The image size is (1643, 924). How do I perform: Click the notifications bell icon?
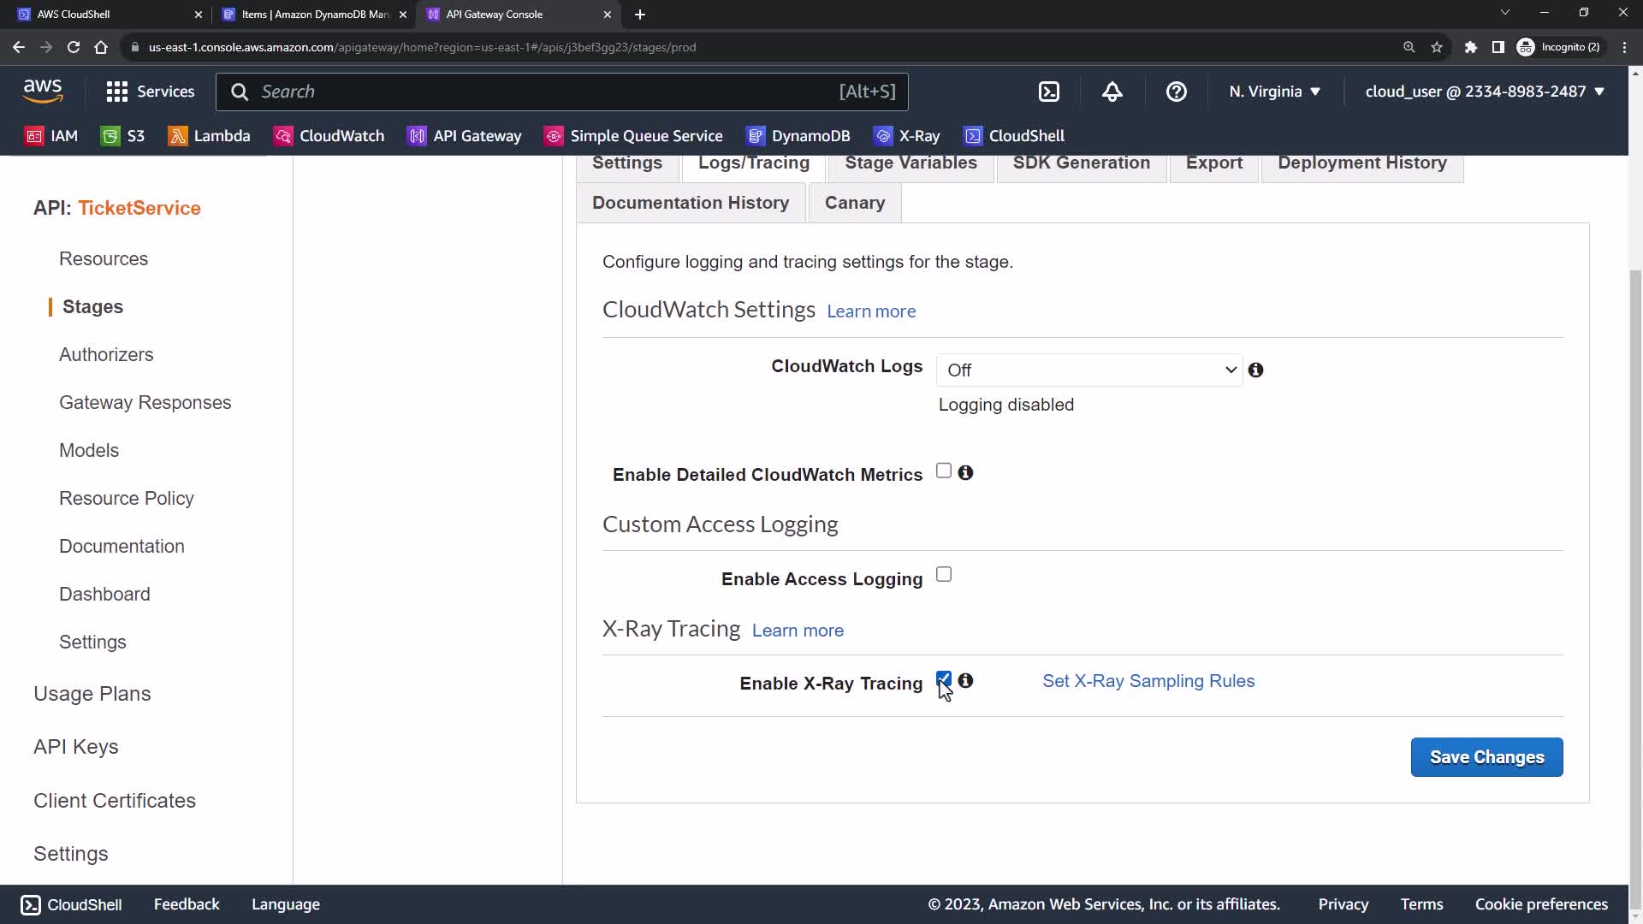pos(1112,92)
